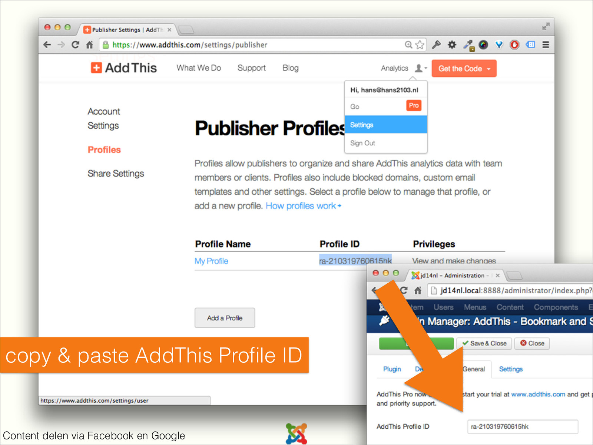This screenshot has width=593, height=445.
Task: Open the red circular extension icon
Action: (x=514, y=45)
